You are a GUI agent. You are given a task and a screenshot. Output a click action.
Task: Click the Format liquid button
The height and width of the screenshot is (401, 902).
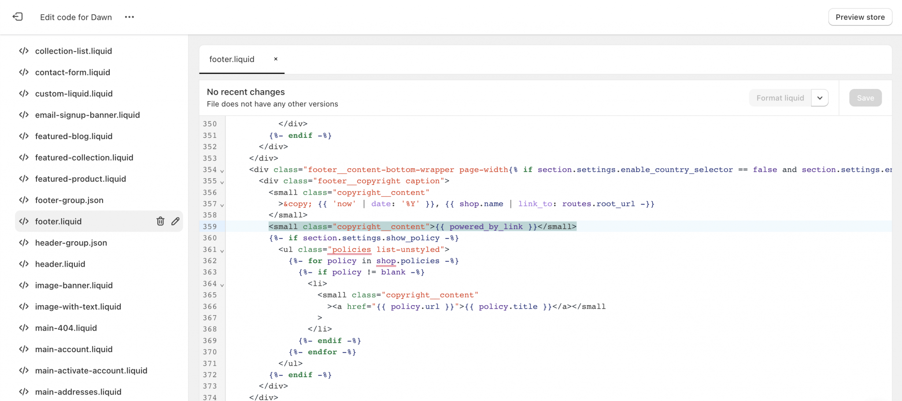pos(780,98)
